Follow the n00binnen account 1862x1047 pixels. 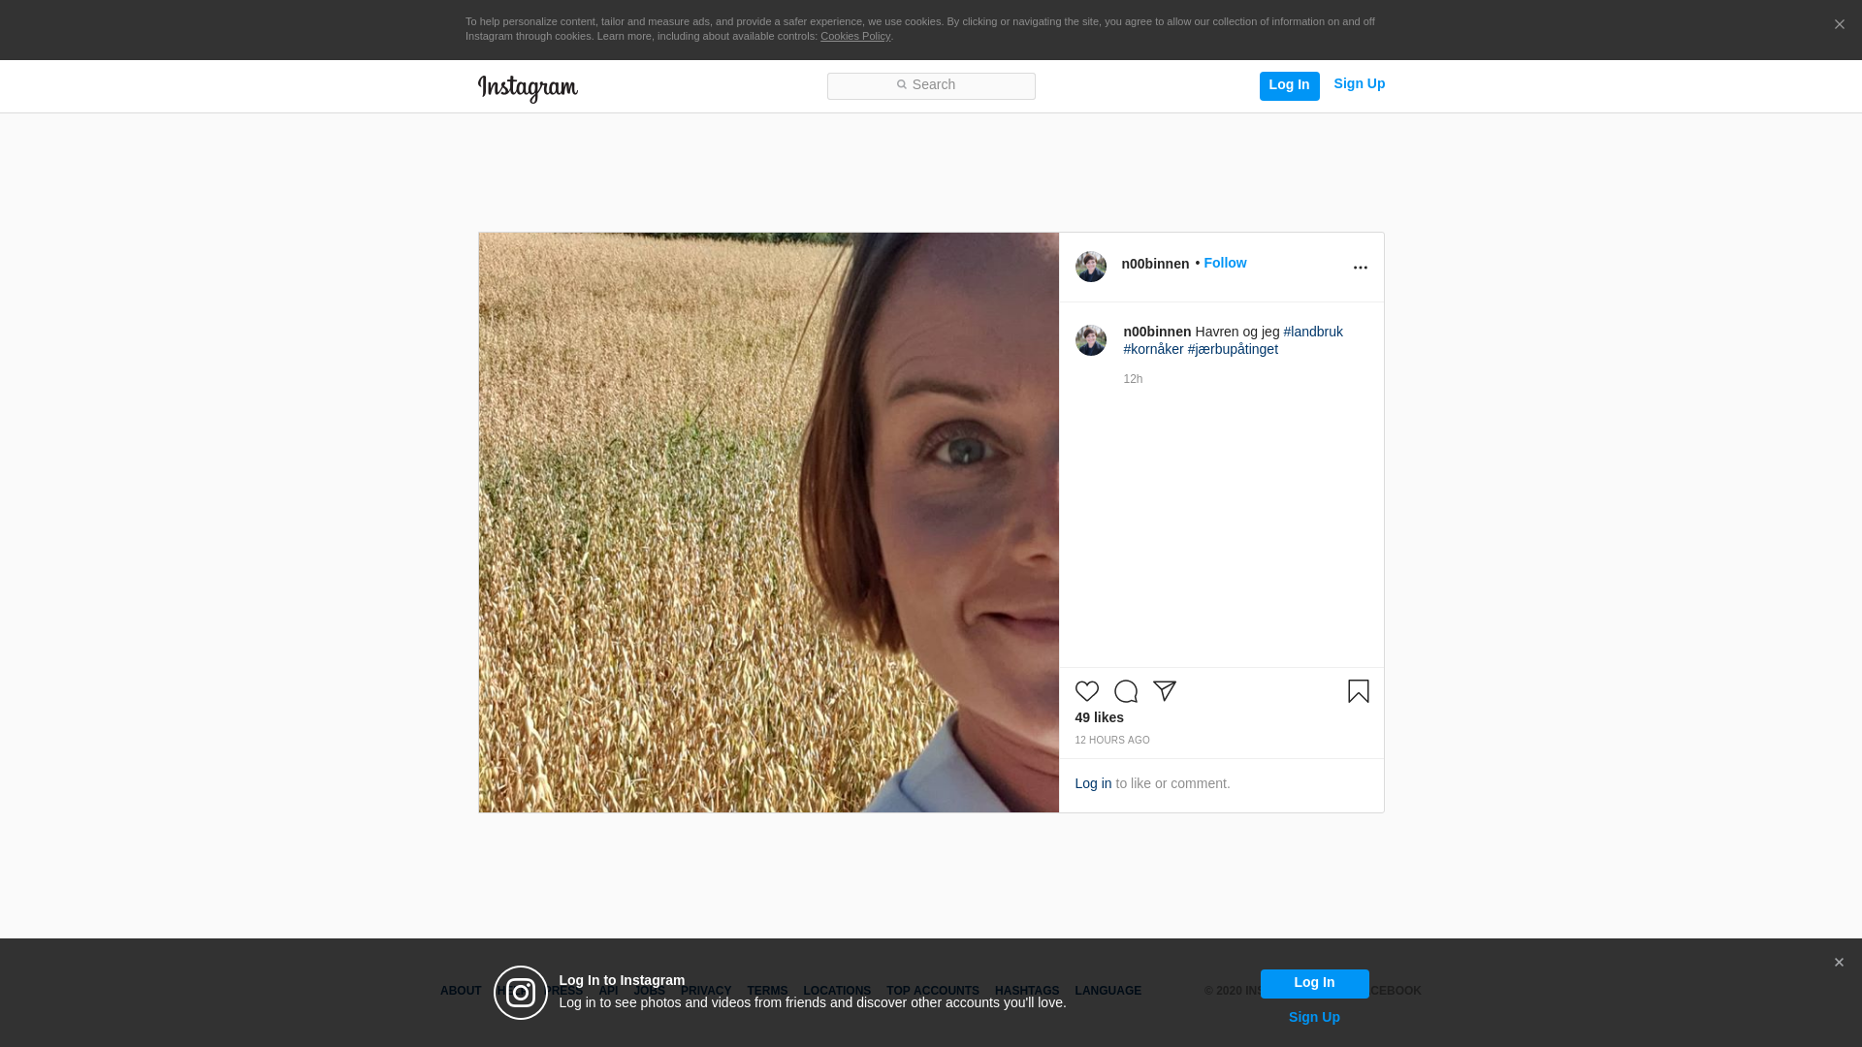[1225, 263]
